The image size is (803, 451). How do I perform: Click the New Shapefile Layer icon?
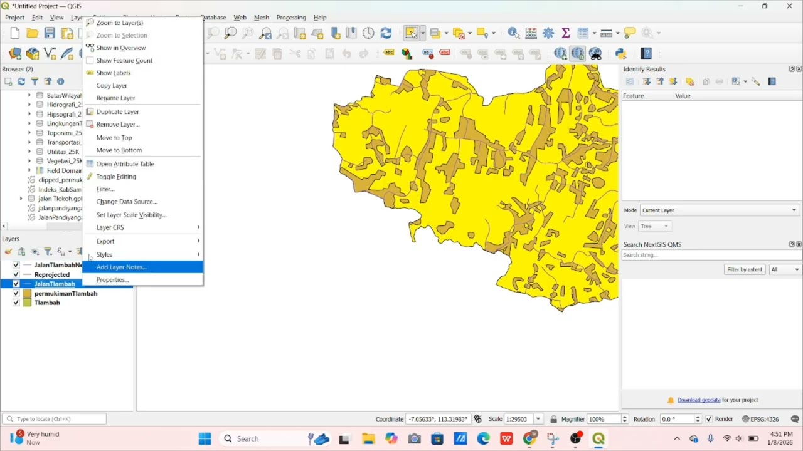[x=50, y=54]
